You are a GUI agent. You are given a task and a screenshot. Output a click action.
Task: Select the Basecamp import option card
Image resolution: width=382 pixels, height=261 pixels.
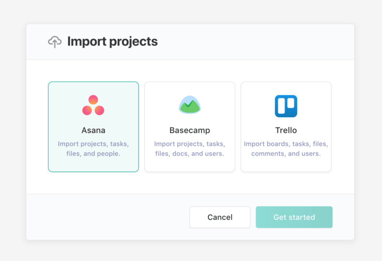(x=190, y=127)
